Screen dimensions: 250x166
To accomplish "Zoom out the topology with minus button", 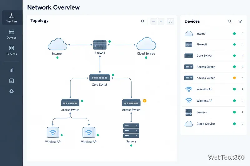I will tap(153, 21).
